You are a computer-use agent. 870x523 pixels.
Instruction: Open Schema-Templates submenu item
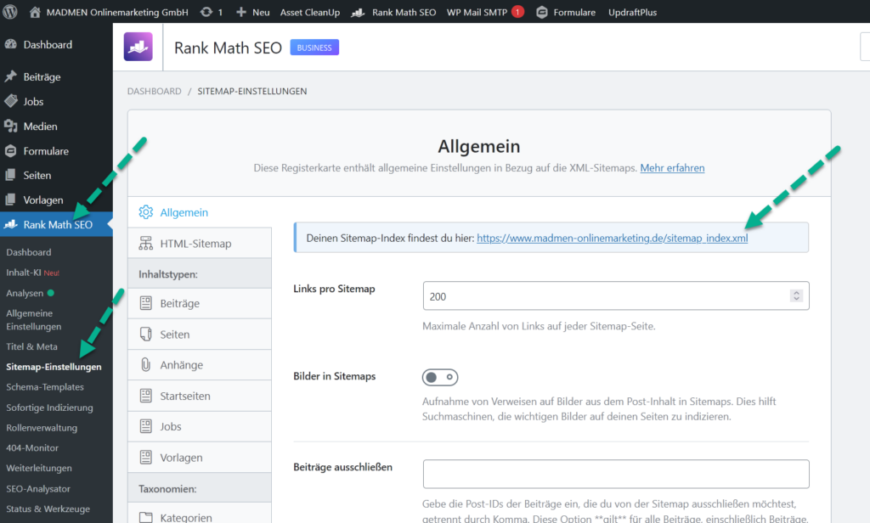click(45, 387)
